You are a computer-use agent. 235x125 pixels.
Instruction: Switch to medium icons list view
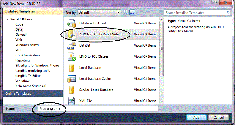click(x=132, y=13)
